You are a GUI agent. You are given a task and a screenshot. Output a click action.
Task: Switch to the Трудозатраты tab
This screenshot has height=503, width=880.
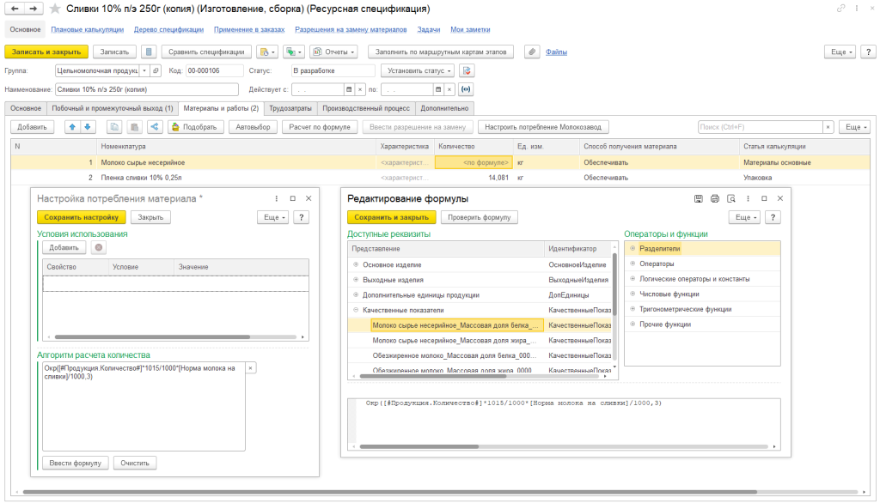click(x=290, y=108)
